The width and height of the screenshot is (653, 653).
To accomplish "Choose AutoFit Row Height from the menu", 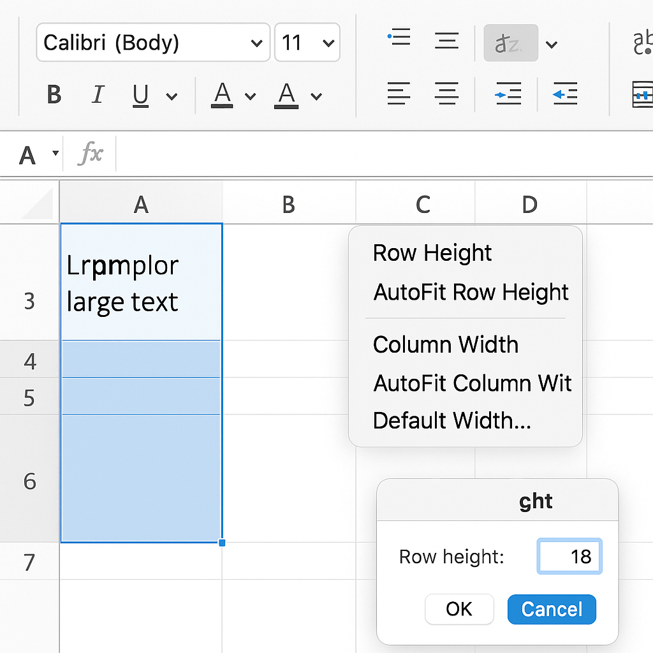I will click(x=471, y=293).
